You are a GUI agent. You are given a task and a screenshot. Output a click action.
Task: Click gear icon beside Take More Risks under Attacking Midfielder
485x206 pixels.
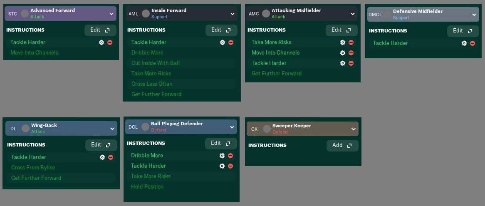click(x=342, y=42)
